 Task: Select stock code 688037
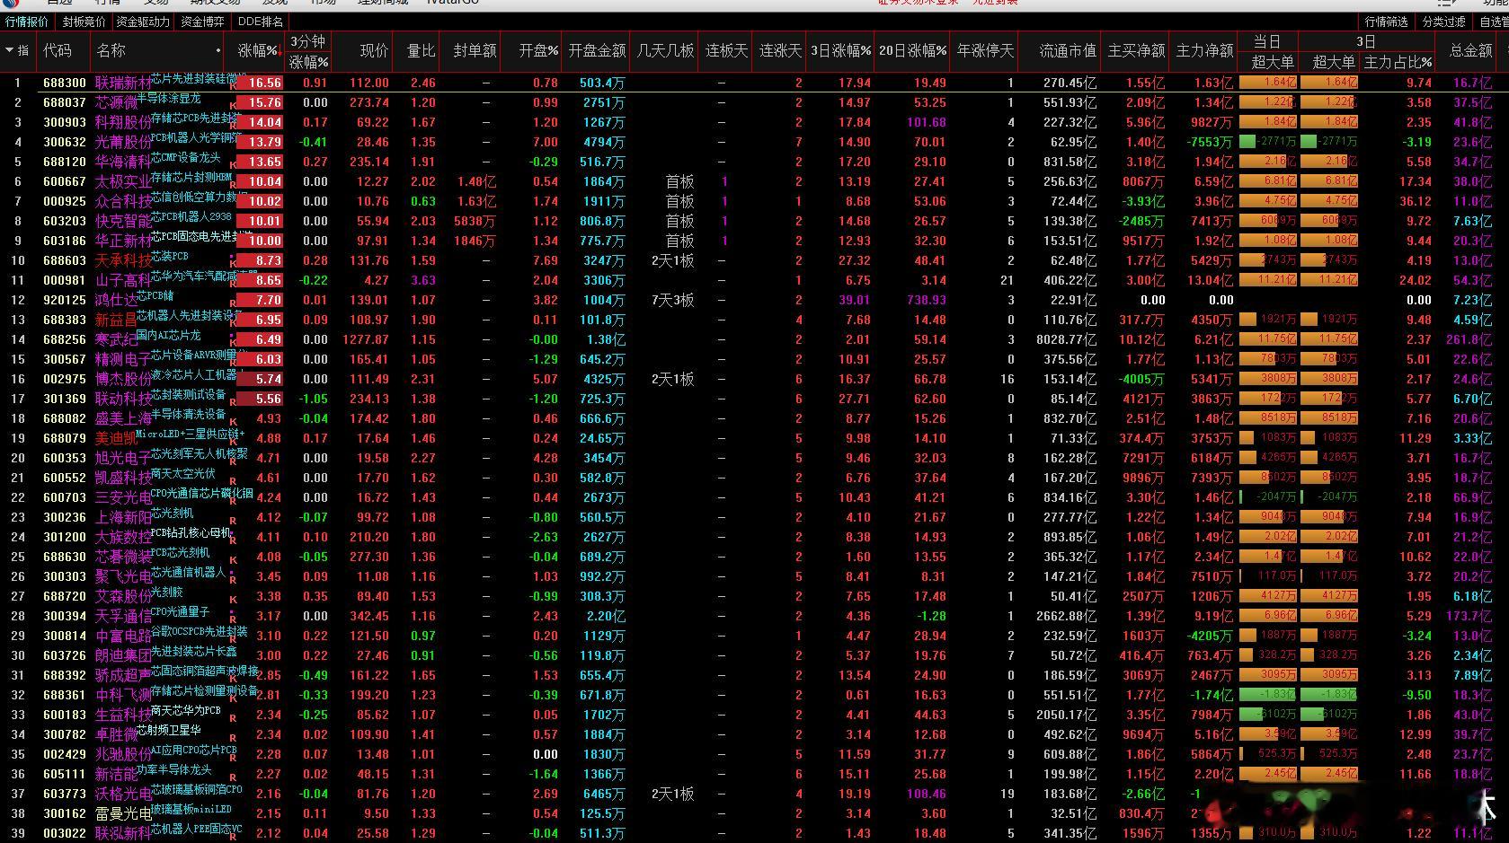(65, 102)
